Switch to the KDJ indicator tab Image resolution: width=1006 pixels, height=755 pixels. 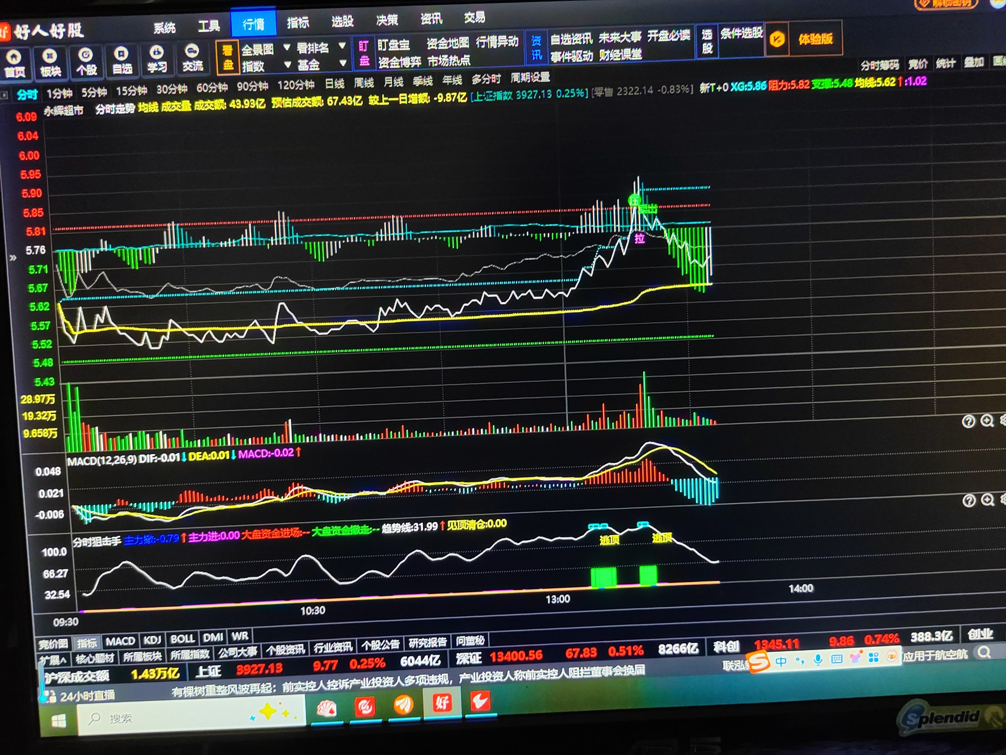point(152,640)
